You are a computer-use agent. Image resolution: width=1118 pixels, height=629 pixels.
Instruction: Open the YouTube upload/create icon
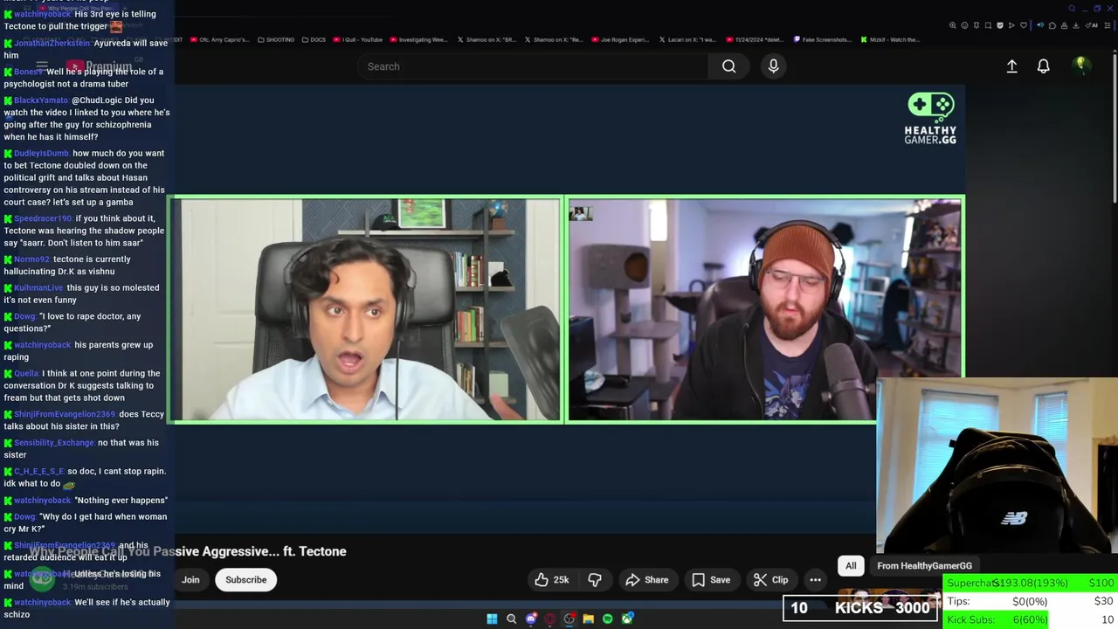click(1011, 66)
